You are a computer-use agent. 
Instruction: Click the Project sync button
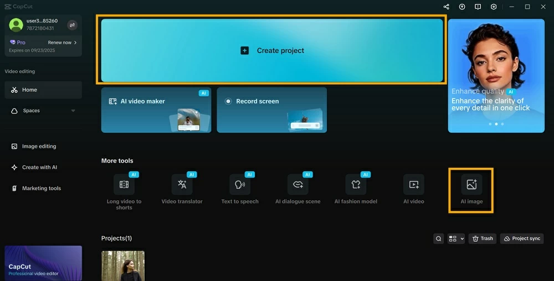(521, 238)
